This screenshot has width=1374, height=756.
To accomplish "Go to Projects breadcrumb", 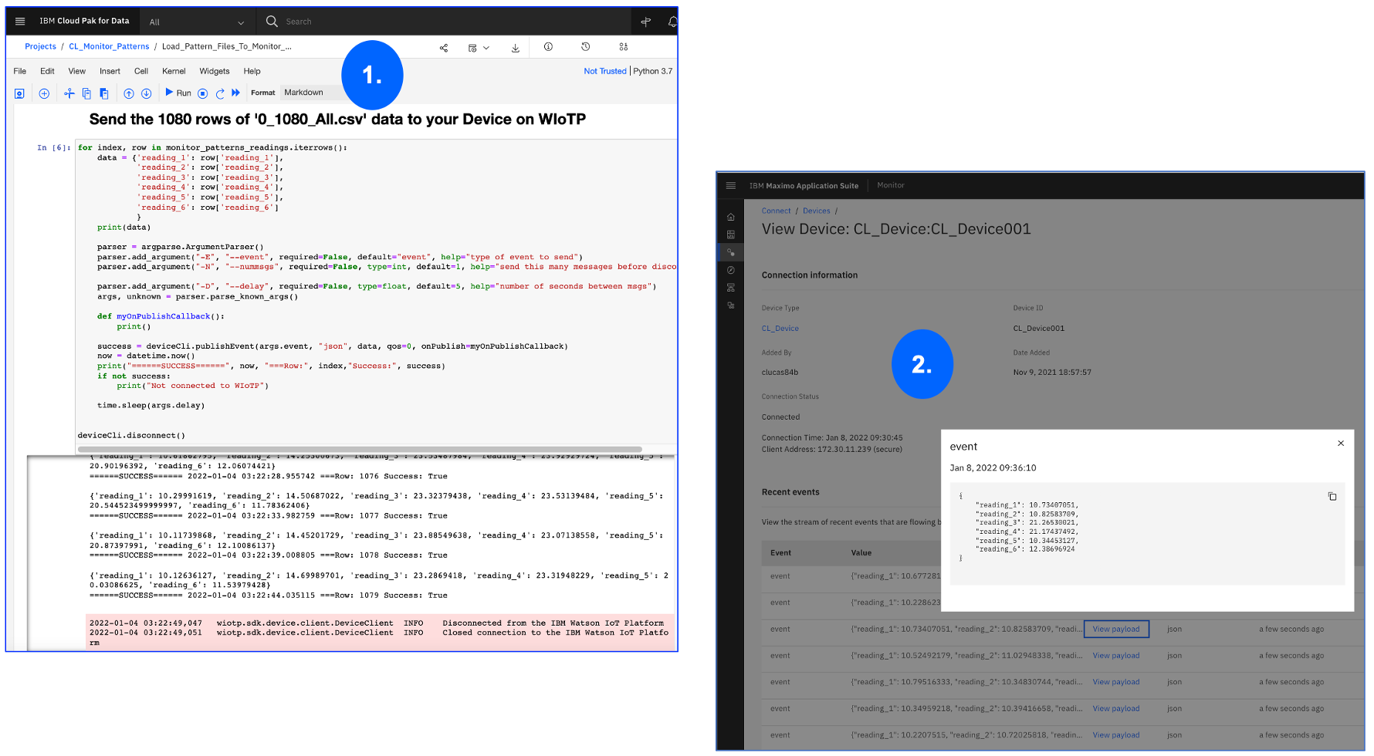I will (40, 46).
